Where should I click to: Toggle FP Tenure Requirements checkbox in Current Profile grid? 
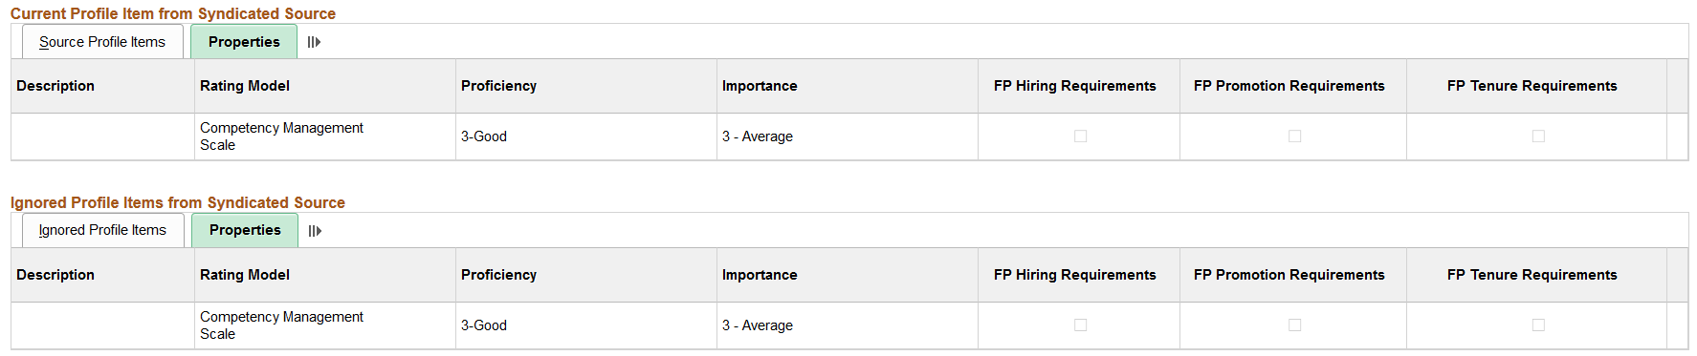pos(1538,136)
